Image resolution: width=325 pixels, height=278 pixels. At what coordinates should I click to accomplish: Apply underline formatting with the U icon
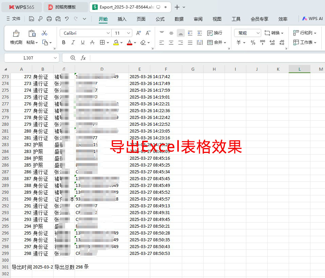tap(82, 41)
